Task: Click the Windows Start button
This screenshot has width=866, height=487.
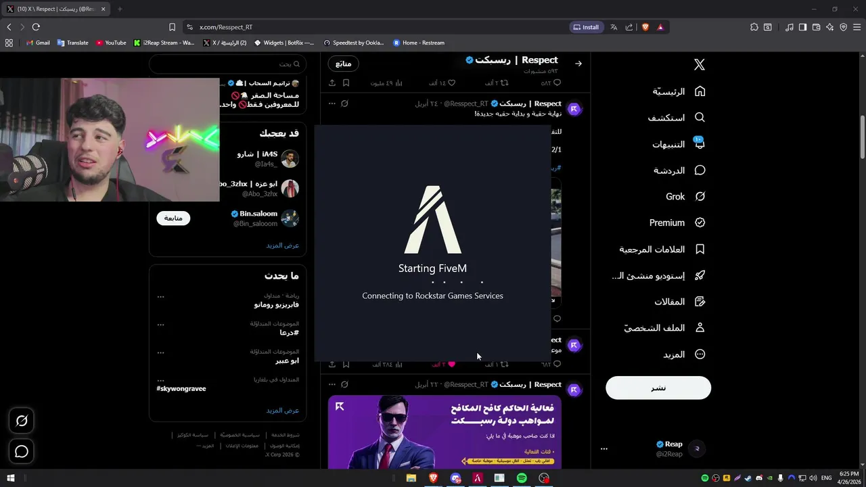Action: click(11, 478)
